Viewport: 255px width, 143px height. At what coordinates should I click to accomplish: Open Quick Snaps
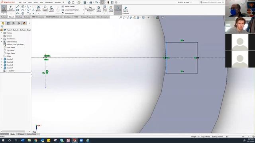pos(105,8)
